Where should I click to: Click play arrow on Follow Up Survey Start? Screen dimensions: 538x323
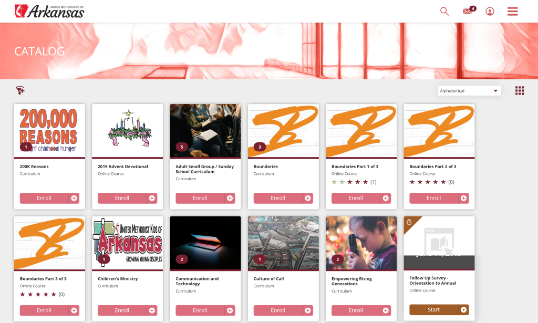(463, 310)
